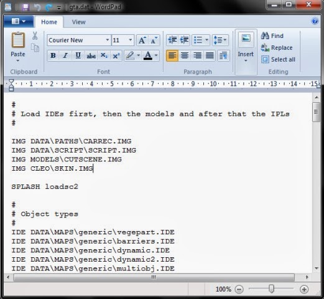The image size is (324, 299).
Task: Click the Paste clipboard icon
Action: (x=18, y=40)
